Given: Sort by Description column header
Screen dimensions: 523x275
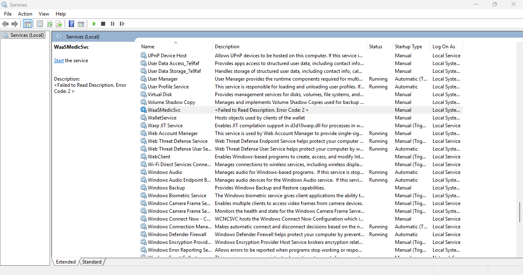Looking at the screenshot, I should (x=289, y=46).
